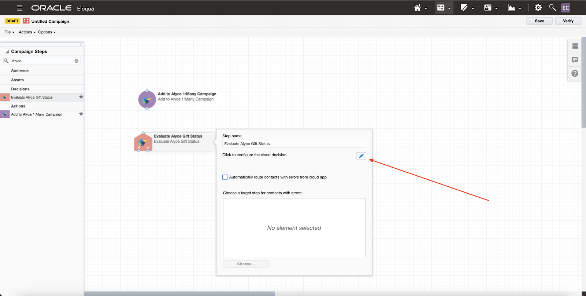
Task: Click the pencil edit cloud decision icon
Action: [x=361, y=156]
